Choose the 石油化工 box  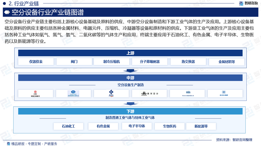(x=69, y=126)
